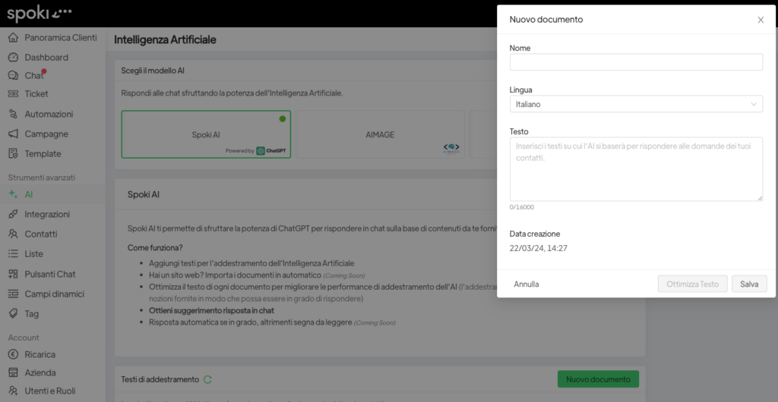The width and height of the screenshot is (778, 402).
Task: Click the Ticket icon in sidebar
Action: (x=13, y=94)
